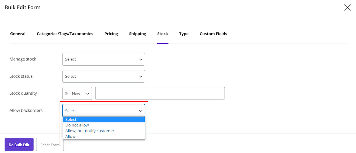Open the Categories/Tags/Taxonomies tab

click(x=65, y=34)
